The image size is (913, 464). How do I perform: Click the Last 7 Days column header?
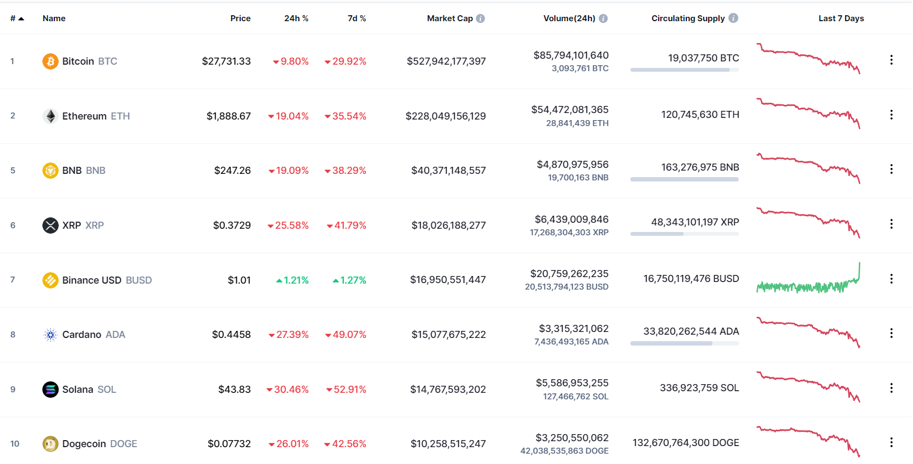pos(841,18)
